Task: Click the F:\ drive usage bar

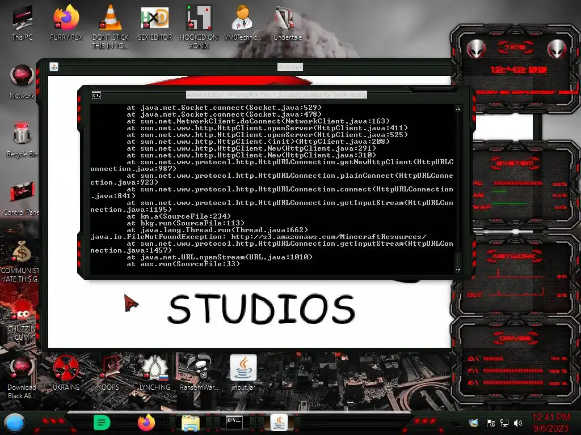Action: click(513, 370)
